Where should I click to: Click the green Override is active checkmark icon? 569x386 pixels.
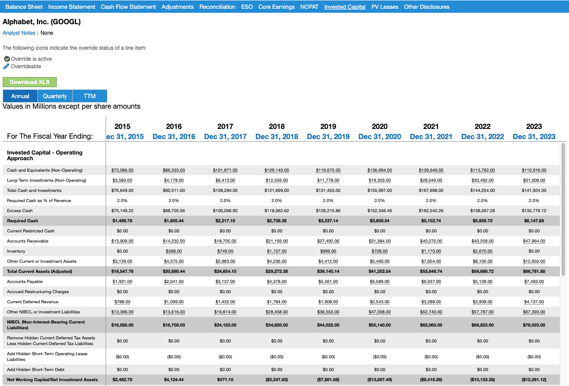7,59
